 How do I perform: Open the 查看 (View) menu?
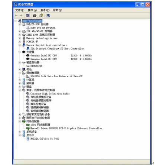(45, 10)
